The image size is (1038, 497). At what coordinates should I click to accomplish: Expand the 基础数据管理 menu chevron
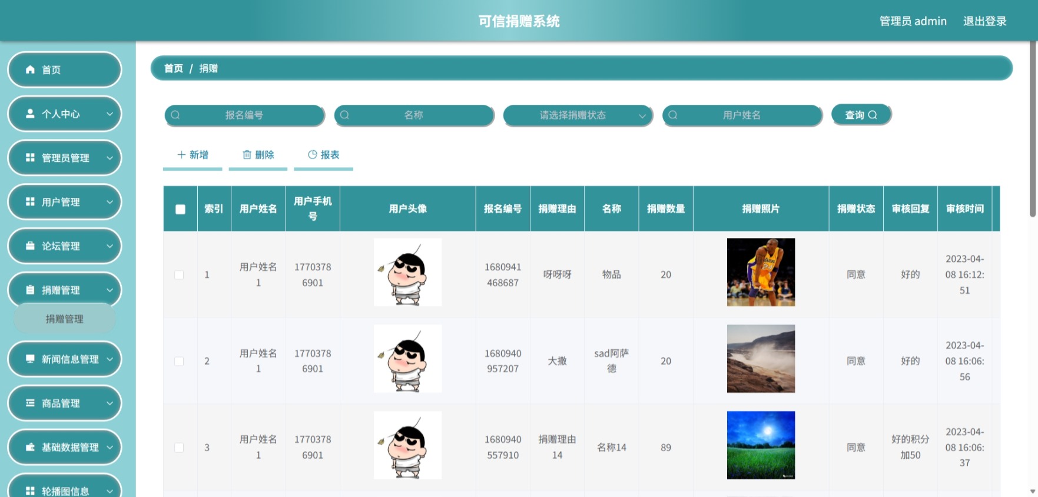(110, 448)
